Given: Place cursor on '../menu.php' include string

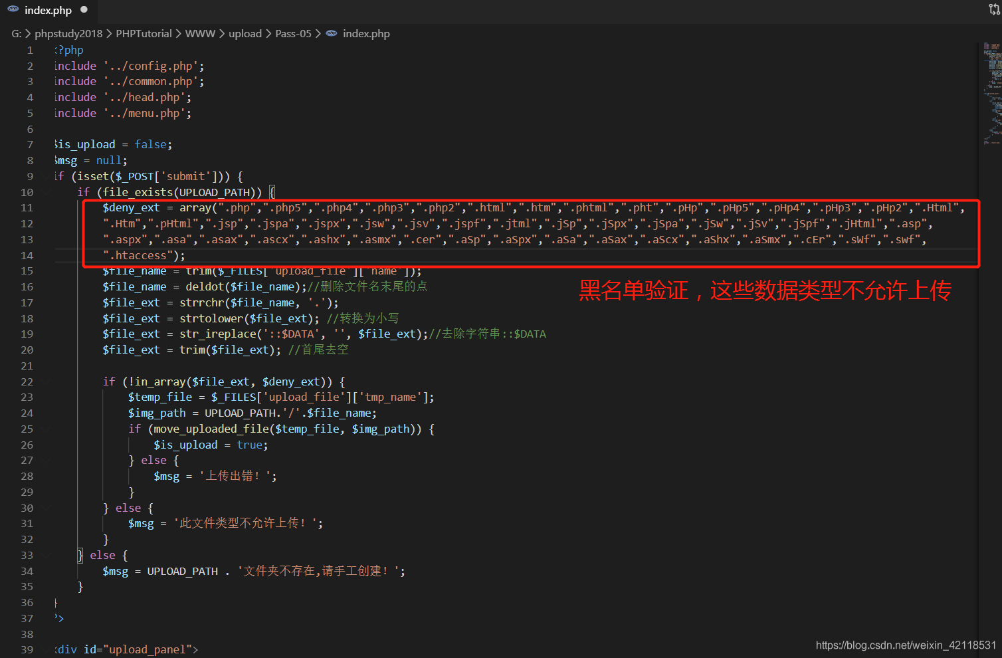Looking at the screenshot, I should coord(144,113).
